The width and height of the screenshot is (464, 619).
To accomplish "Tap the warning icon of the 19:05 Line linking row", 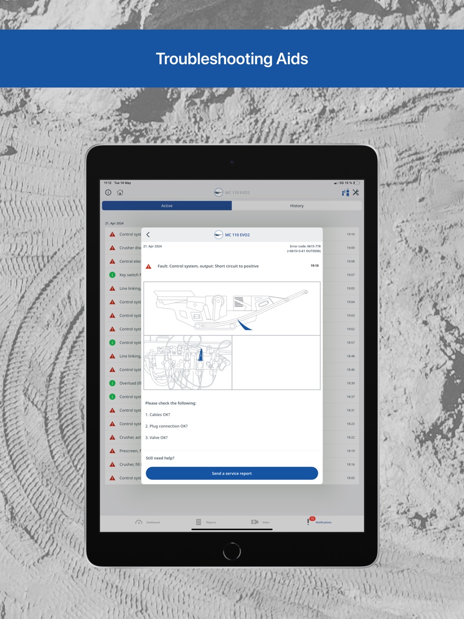I will pyautogui.click(x=112, y=288).
